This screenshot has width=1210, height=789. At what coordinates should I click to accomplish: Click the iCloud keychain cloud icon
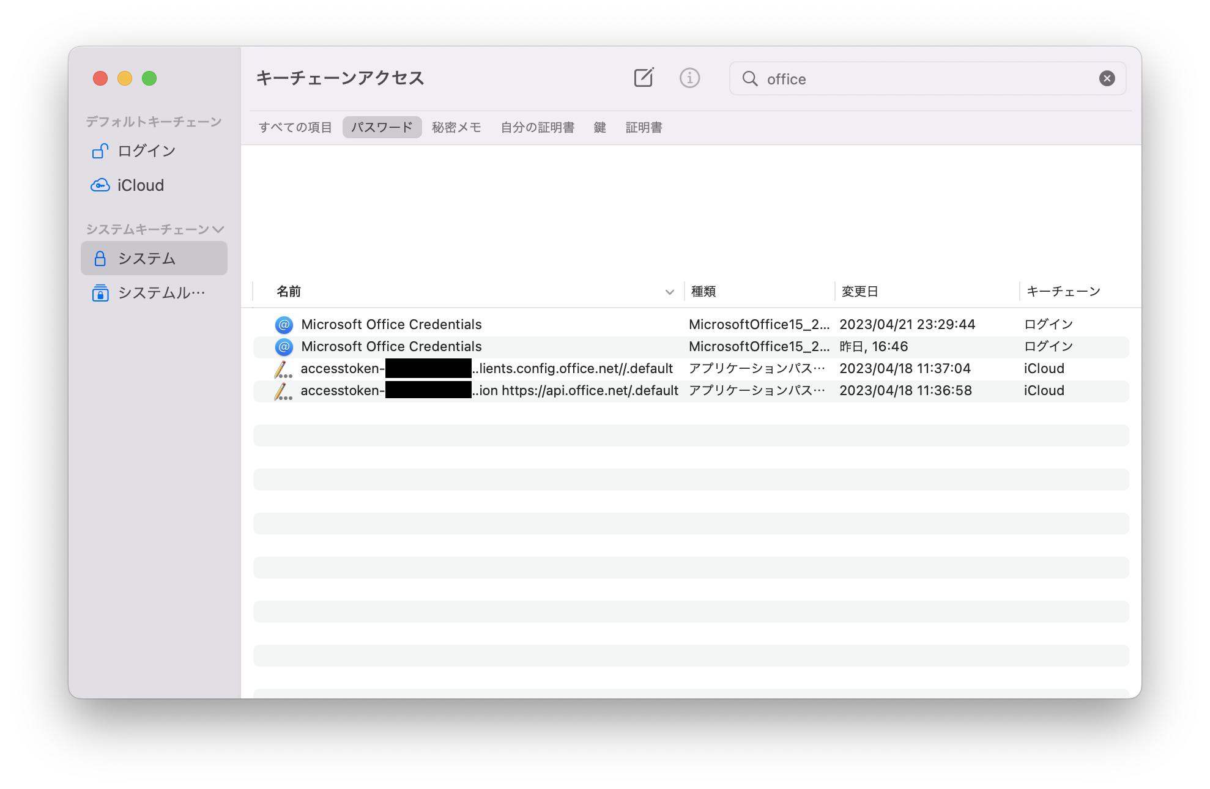pos(100,185)
